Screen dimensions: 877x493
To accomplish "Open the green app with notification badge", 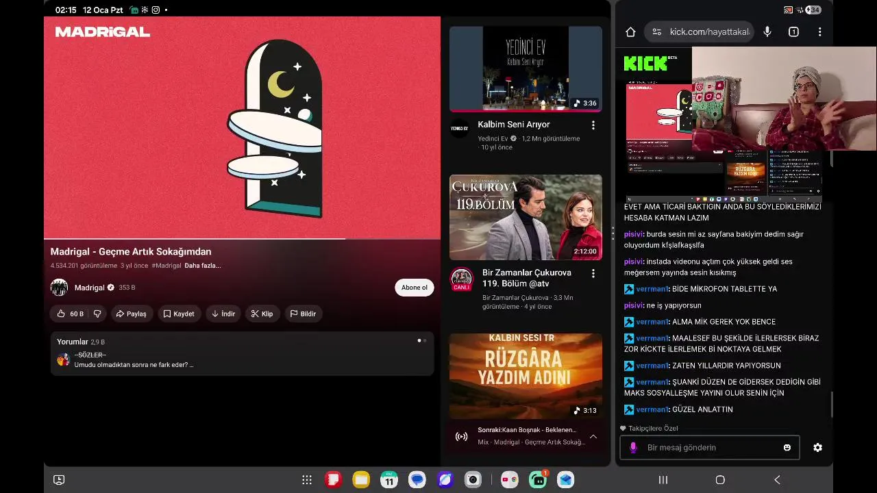I will [538, 480].
